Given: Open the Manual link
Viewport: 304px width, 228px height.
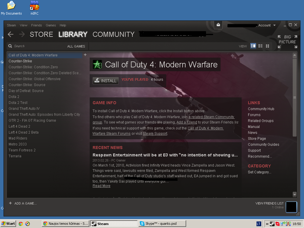Looking at the screenshot, I should coord(254,127).
